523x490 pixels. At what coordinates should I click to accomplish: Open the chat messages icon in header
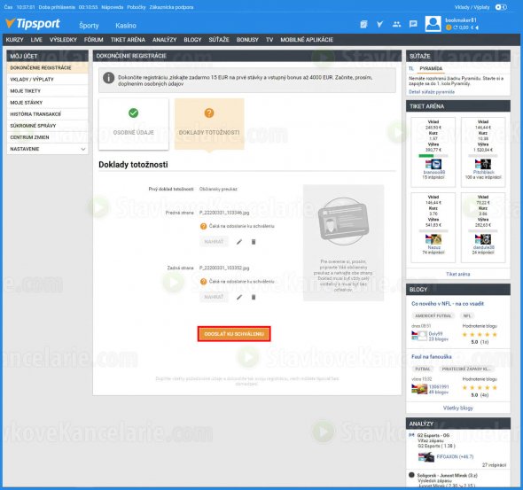point(413,24)
